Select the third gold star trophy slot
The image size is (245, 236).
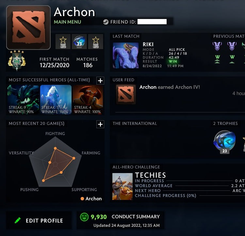(96, 42)
